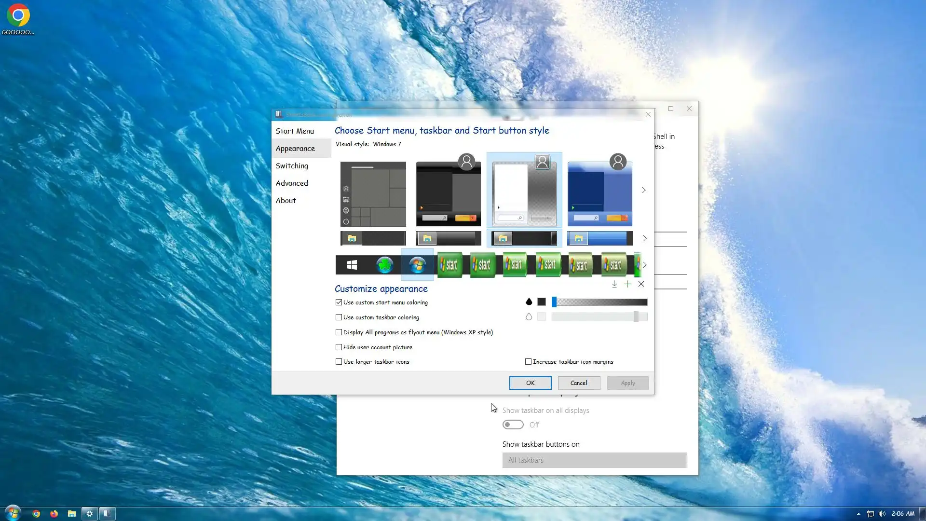Expand more start button styles chevron

click(644, 265)
